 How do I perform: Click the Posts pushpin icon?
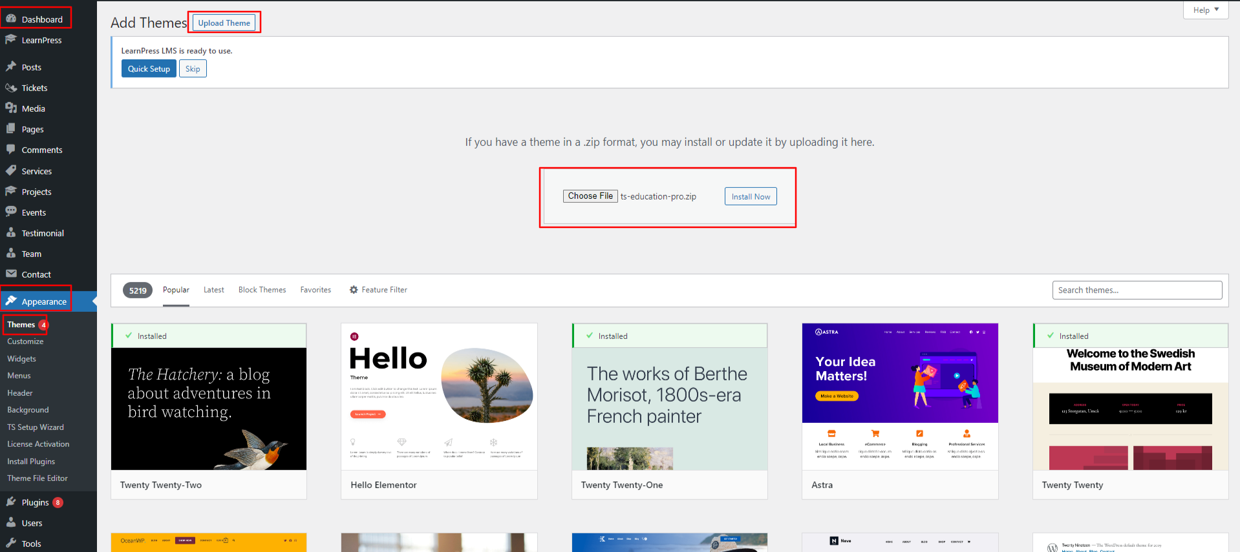pos(11,66)
